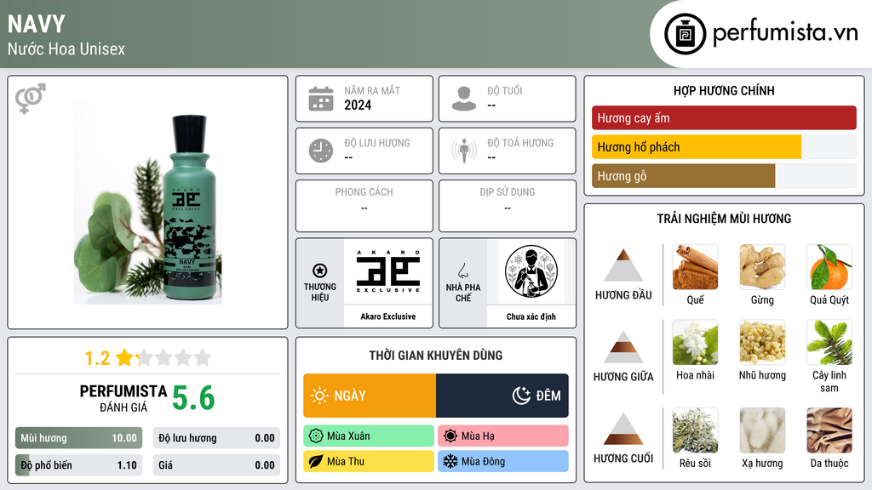The image size is (872, 490).
Task: Click the Rêu sồi oakmoss note image
Action: [x=695, y=430]
